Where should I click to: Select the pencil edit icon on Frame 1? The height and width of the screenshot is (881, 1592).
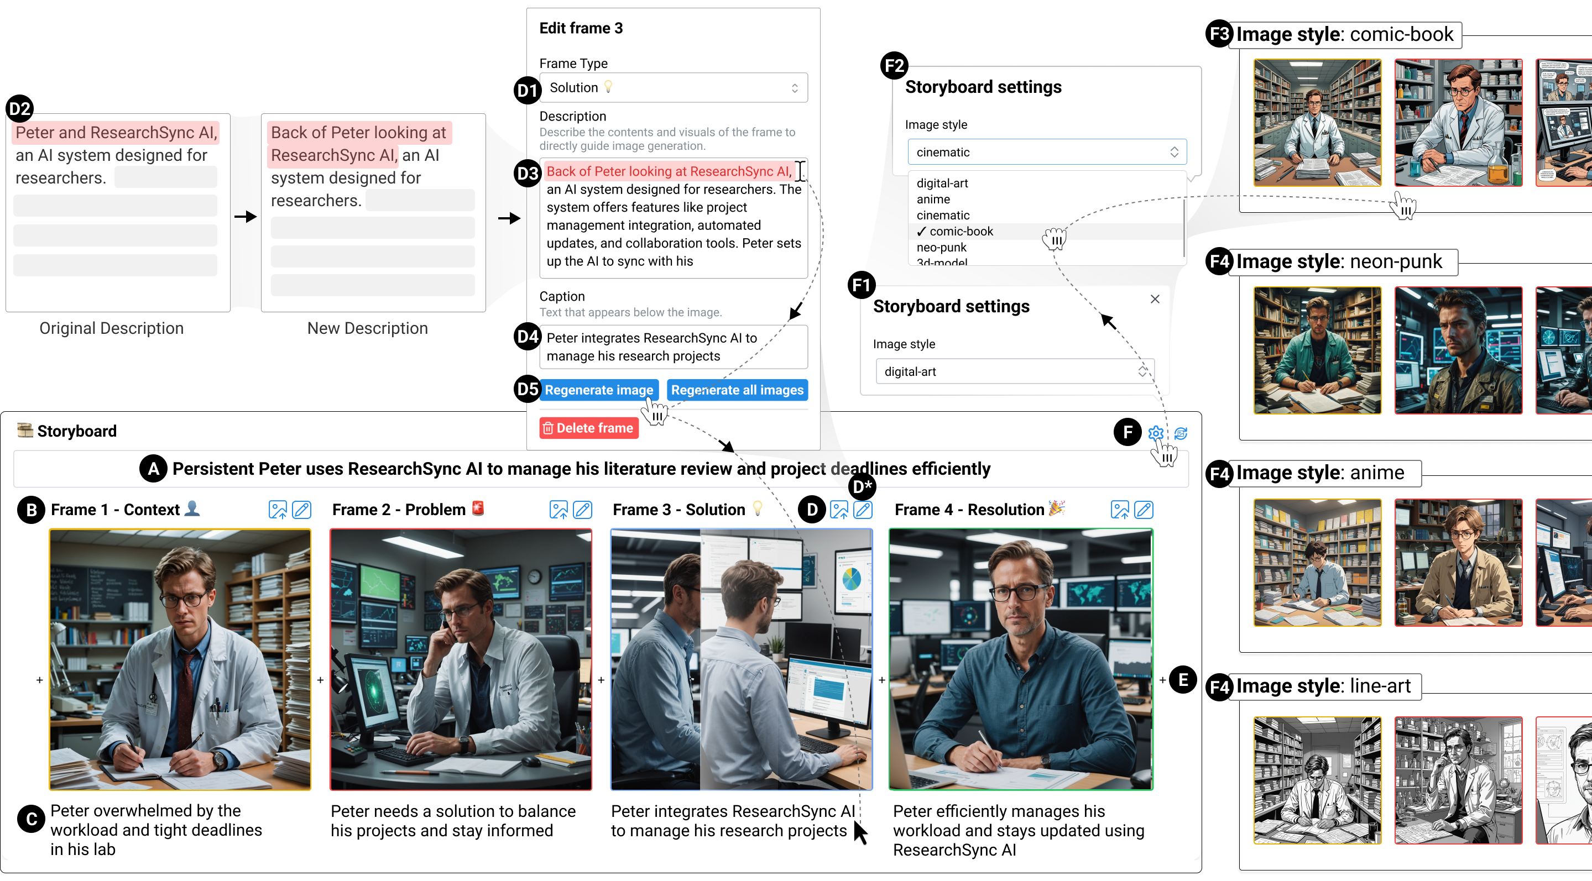[x=302, y=510]
